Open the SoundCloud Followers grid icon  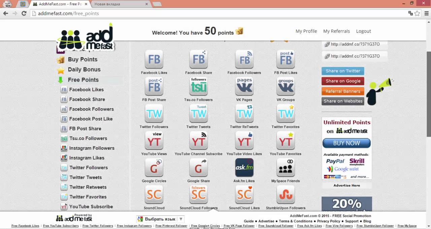pos(198,195)
